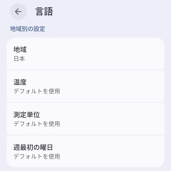Open the 地域 region setting

pos(85,53)
